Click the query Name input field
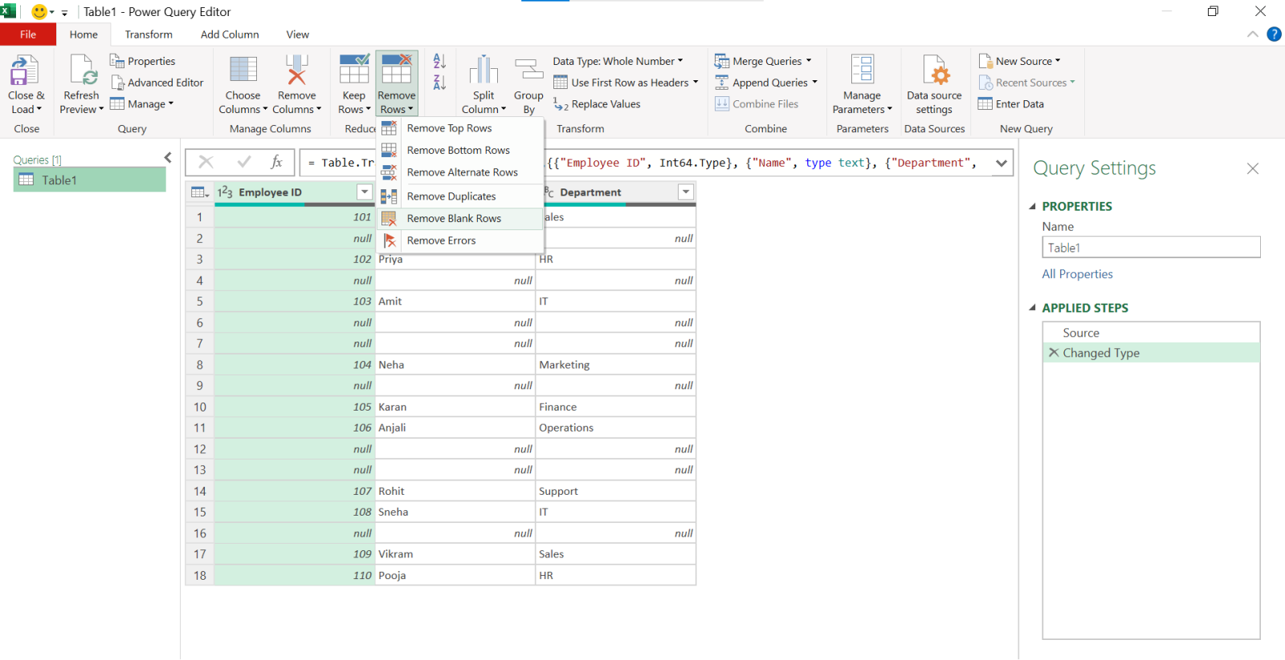This screenshot has width=1285, height=660. (x=1151, y=248)
